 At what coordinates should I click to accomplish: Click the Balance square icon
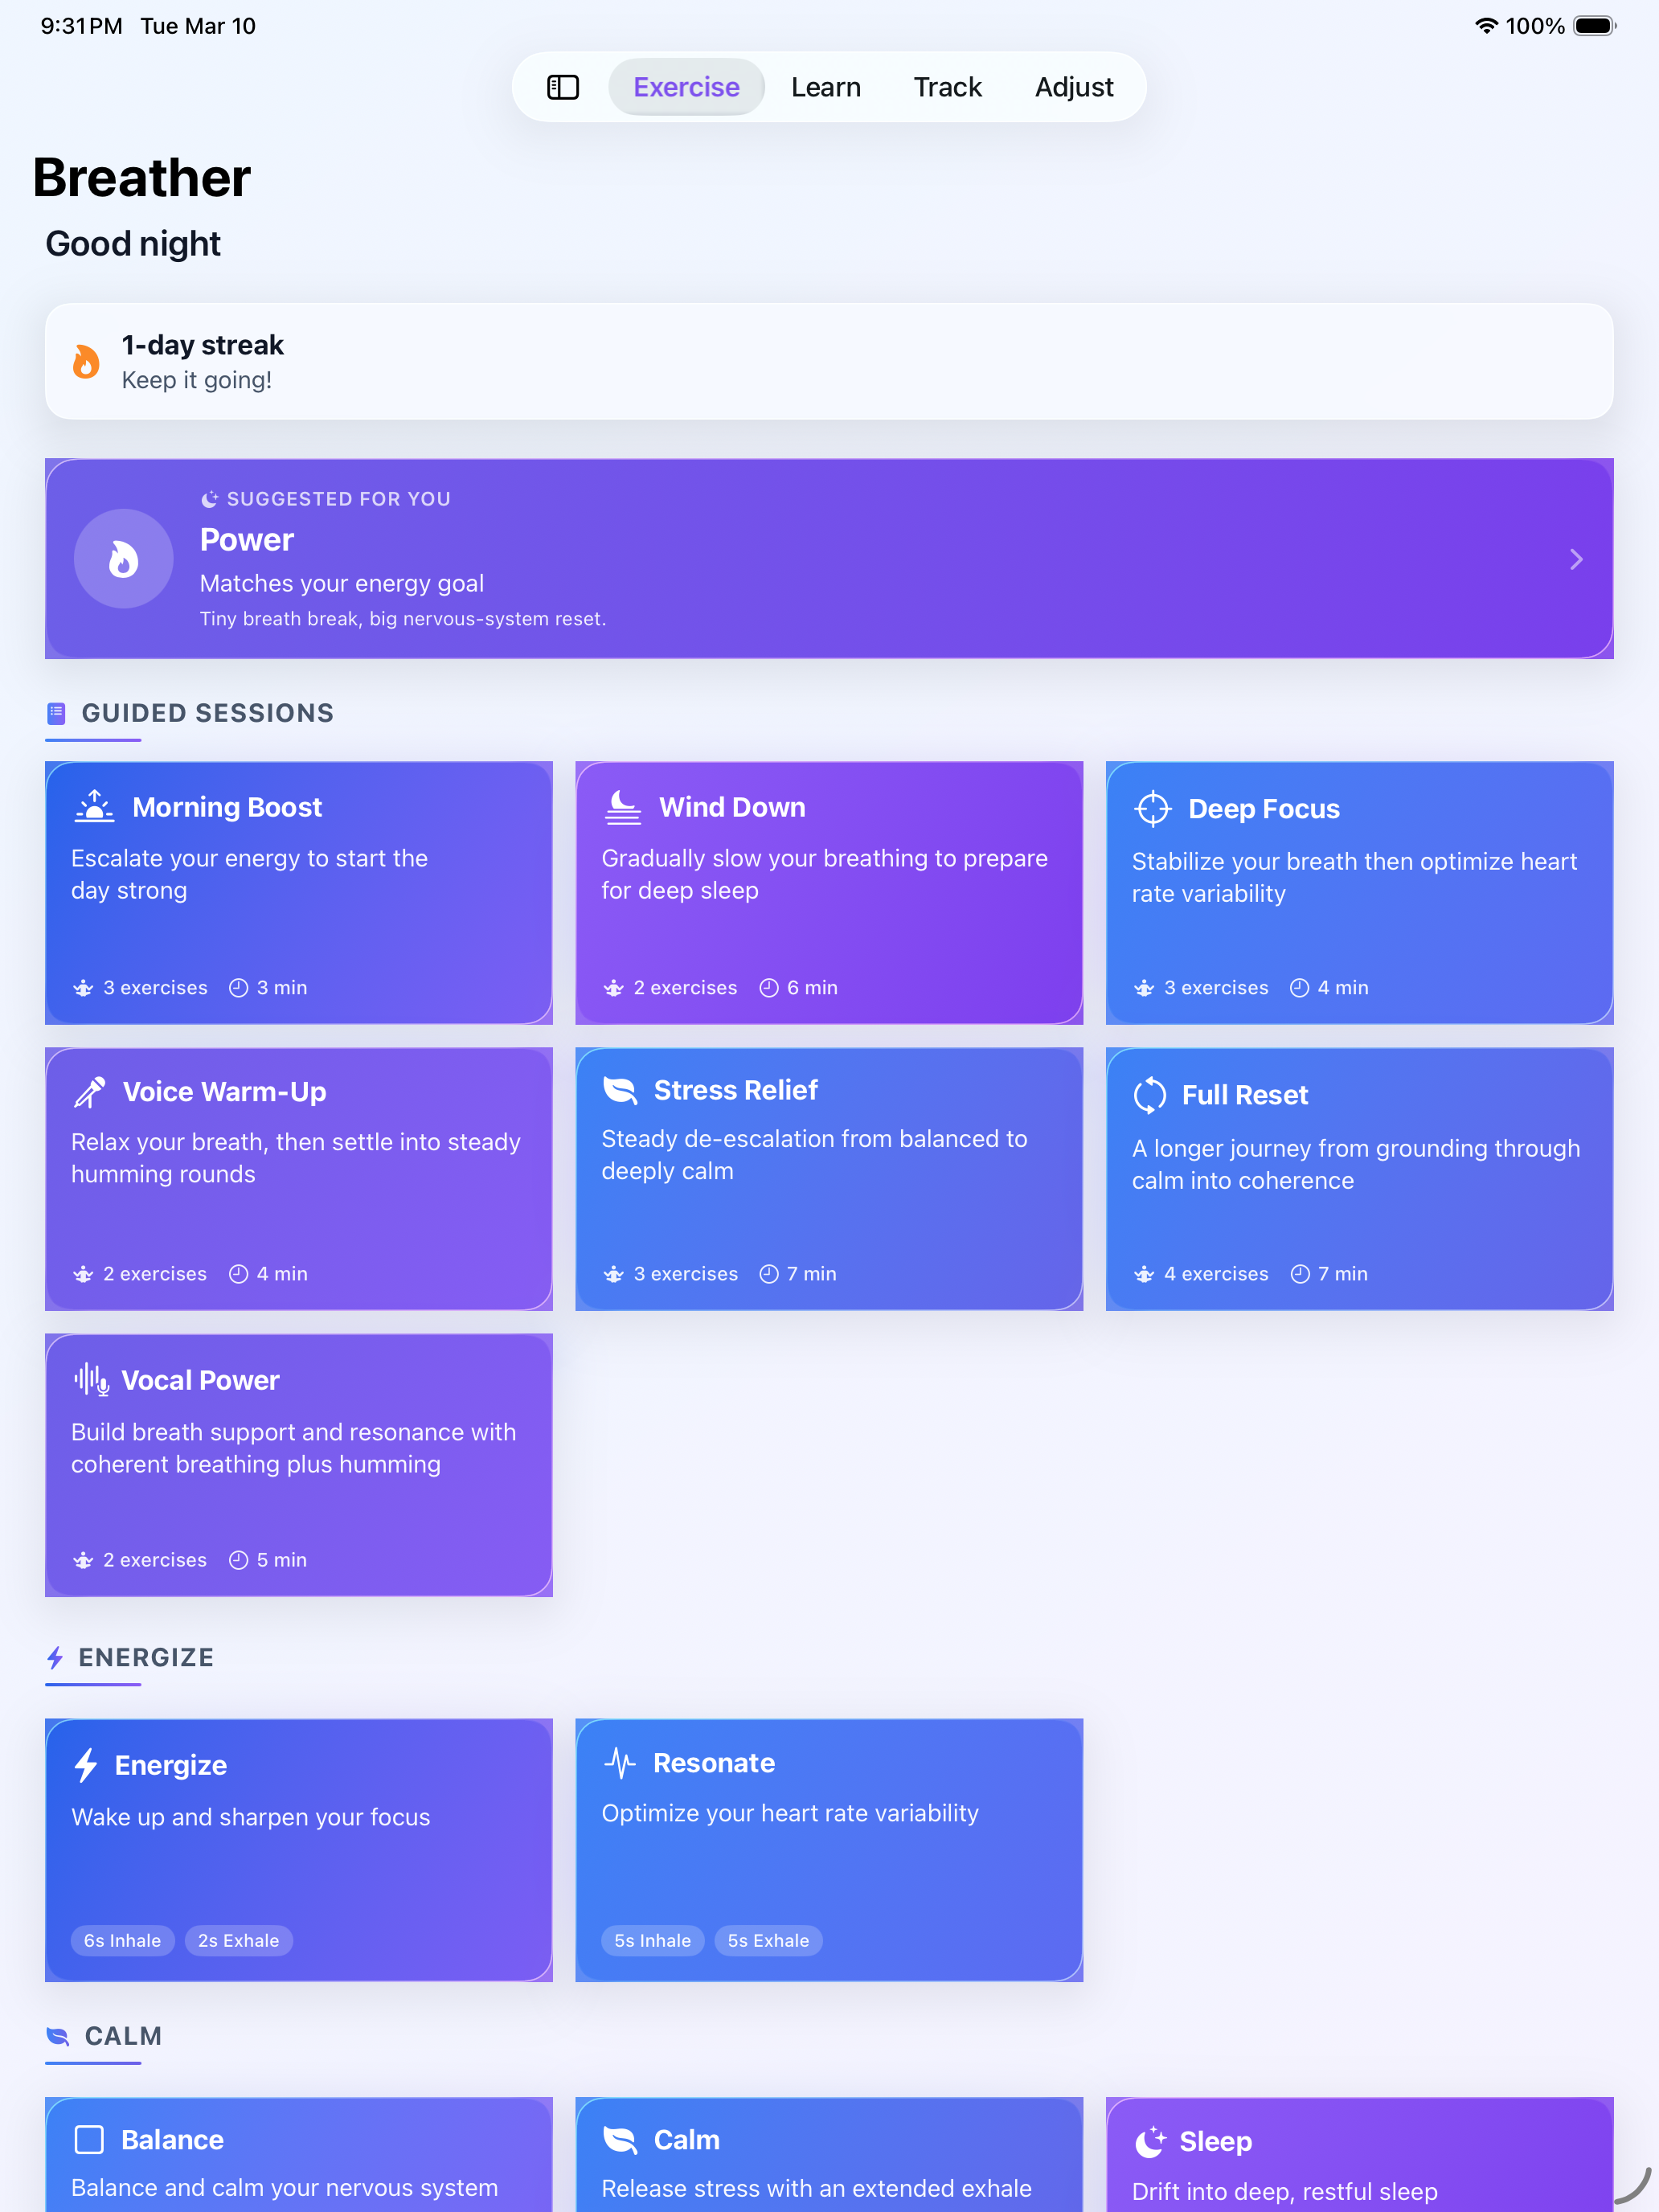pos(89,2140)
